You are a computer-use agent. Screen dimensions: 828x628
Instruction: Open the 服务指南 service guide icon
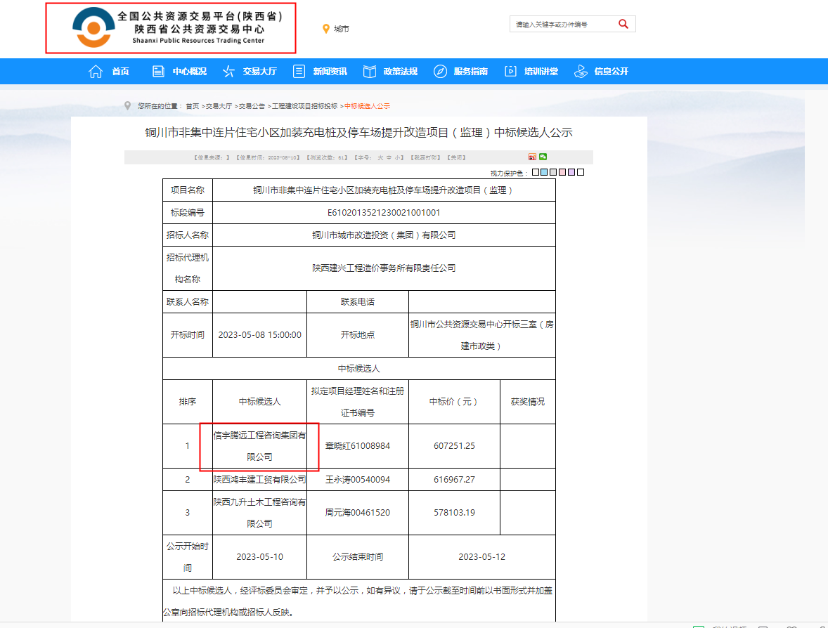click(439, 70)
